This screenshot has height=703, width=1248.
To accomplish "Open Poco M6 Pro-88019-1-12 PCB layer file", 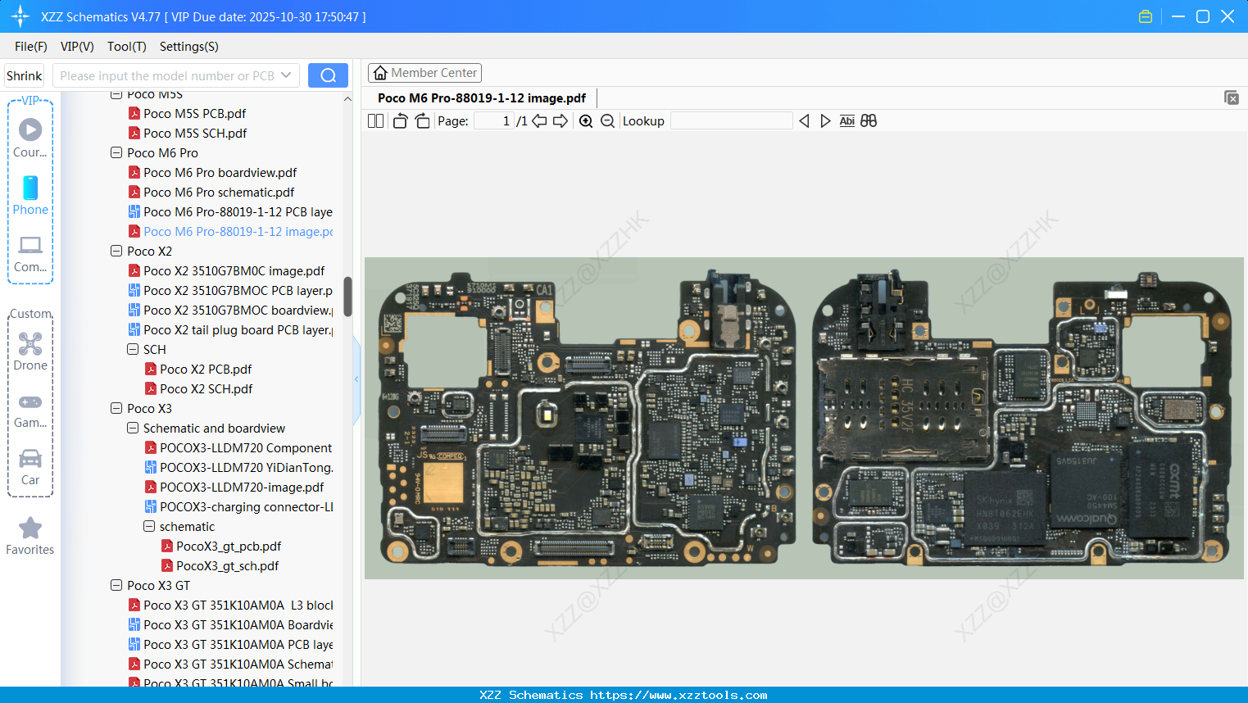I will tap(231, 211).
